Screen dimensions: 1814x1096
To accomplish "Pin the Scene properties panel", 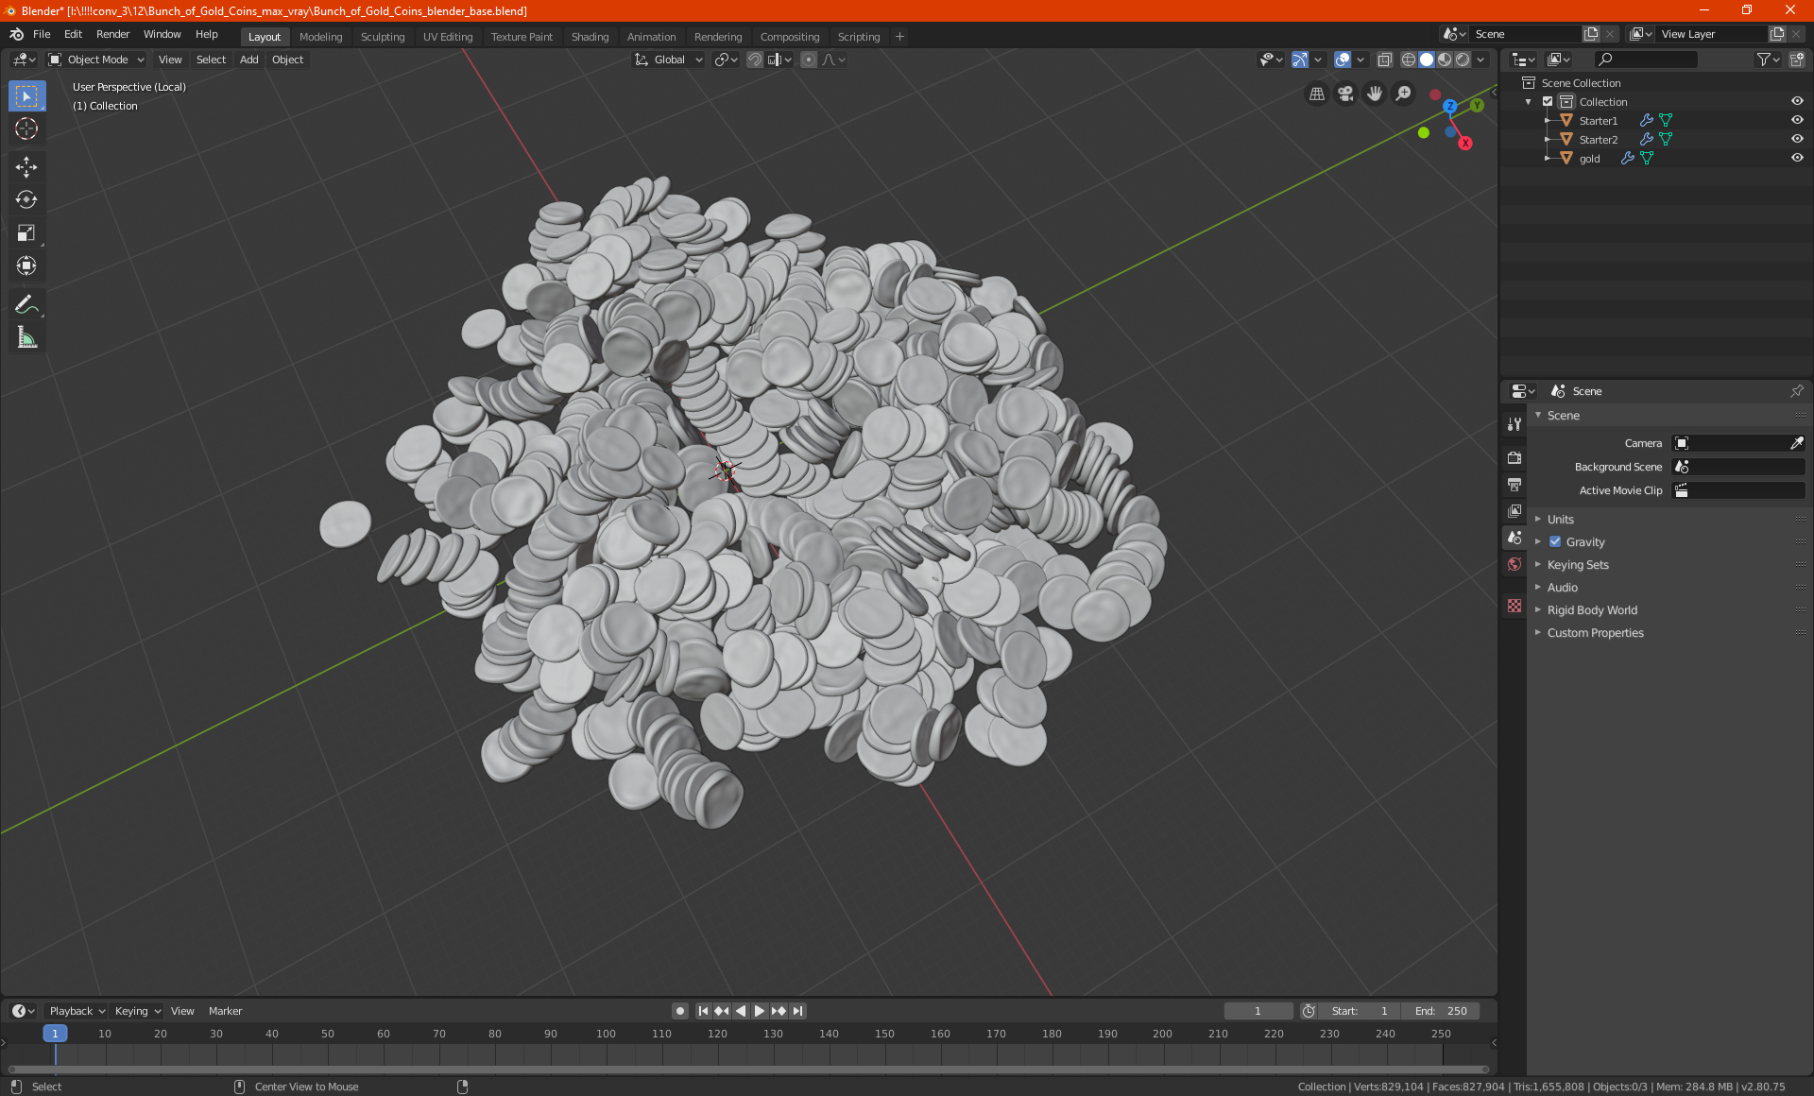I will click(x=1796, y=391).
